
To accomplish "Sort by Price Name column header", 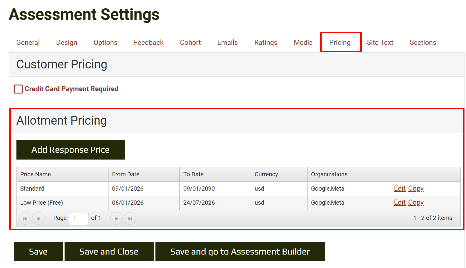I will [36, 174].
